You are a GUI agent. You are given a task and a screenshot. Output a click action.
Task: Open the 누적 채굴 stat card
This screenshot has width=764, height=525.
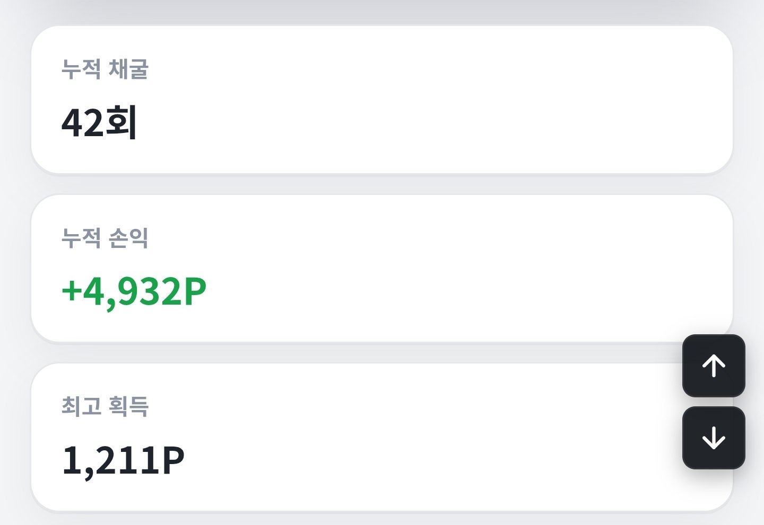(x=382, y=100)
